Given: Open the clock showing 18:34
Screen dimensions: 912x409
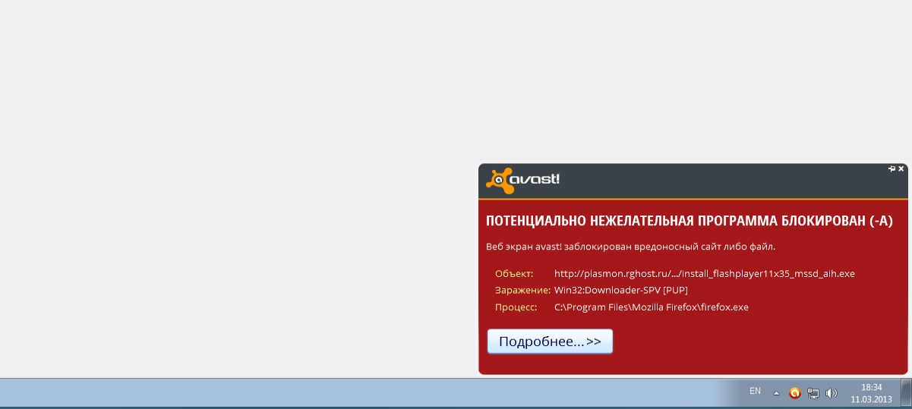Looking at the screenshot, I should (x=871, y=392).
